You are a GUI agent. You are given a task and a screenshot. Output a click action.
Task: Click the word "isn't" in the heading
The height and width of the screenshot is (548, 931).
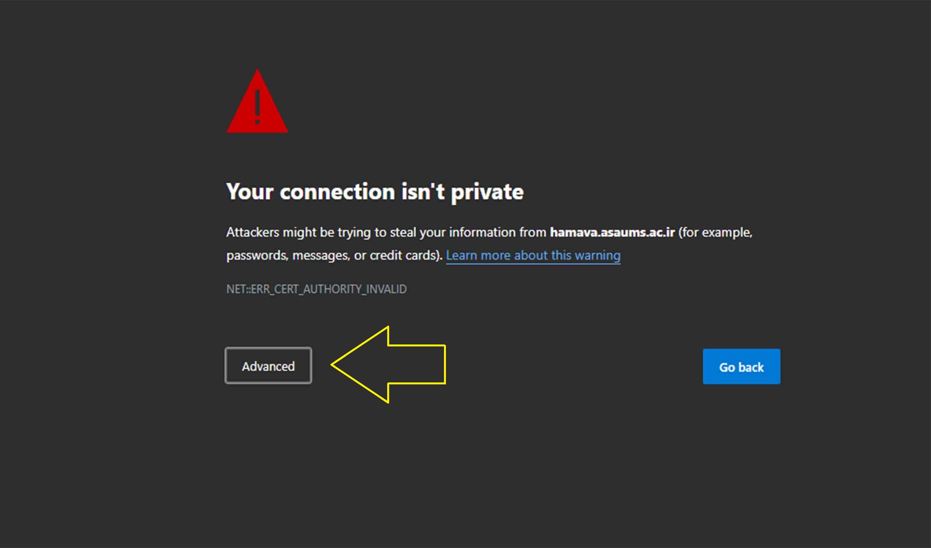[x=423, y=192]
